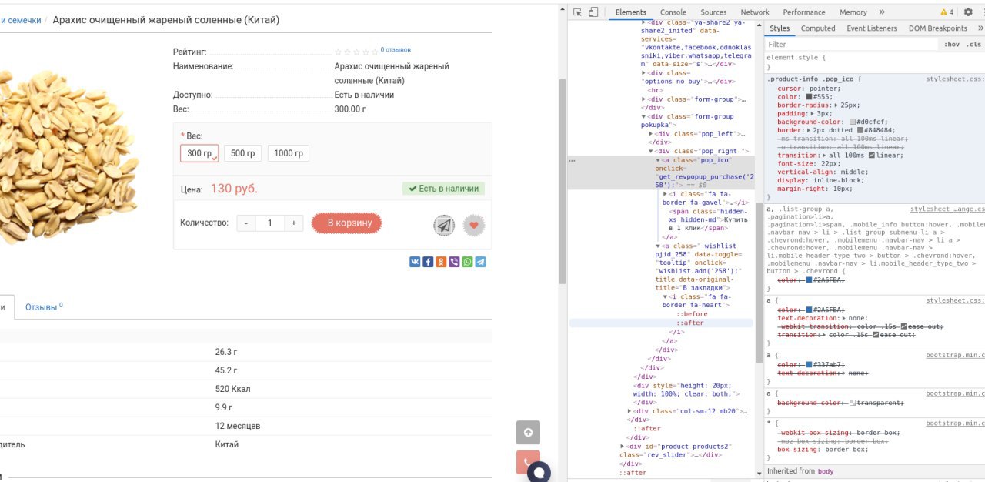
Task: Select the 300 гр weight option
Action: pos(199,153)
